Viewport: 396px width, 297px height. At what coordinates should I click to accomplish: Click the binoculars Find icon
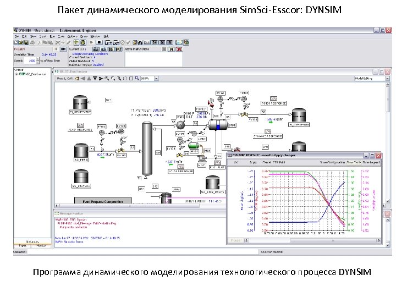pos(140,42)
